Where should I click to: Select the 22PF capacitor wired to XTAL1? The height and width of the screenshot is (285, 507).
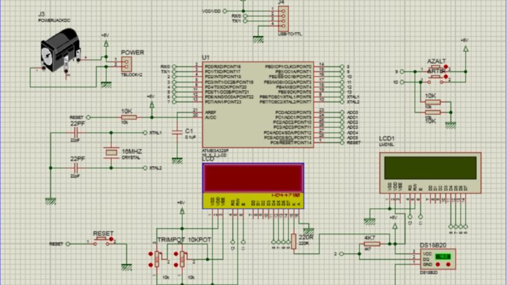pyautogui.click(x=75, y=132)
